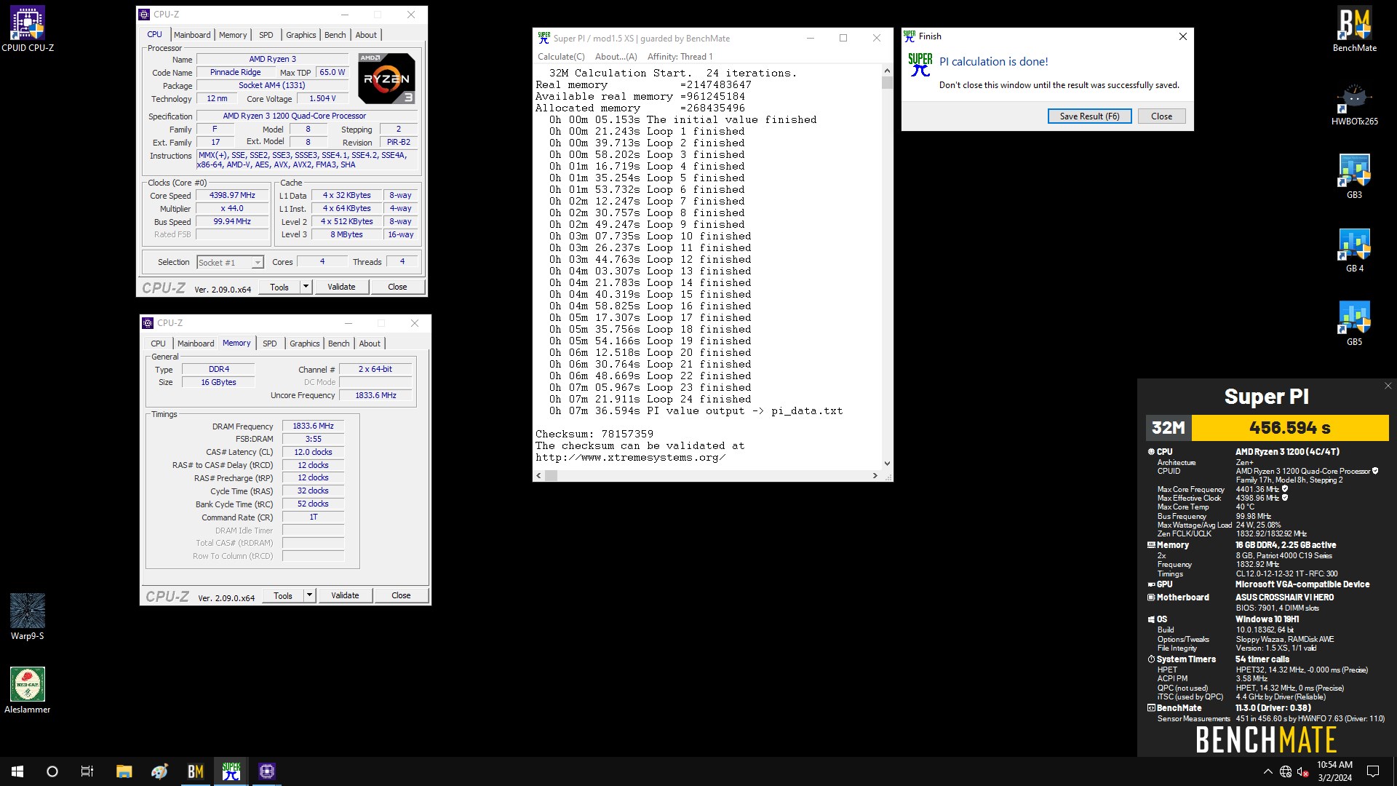Open About tab in top CPU-Z window
Screen dimensions: 1397x786
point(366,35)
